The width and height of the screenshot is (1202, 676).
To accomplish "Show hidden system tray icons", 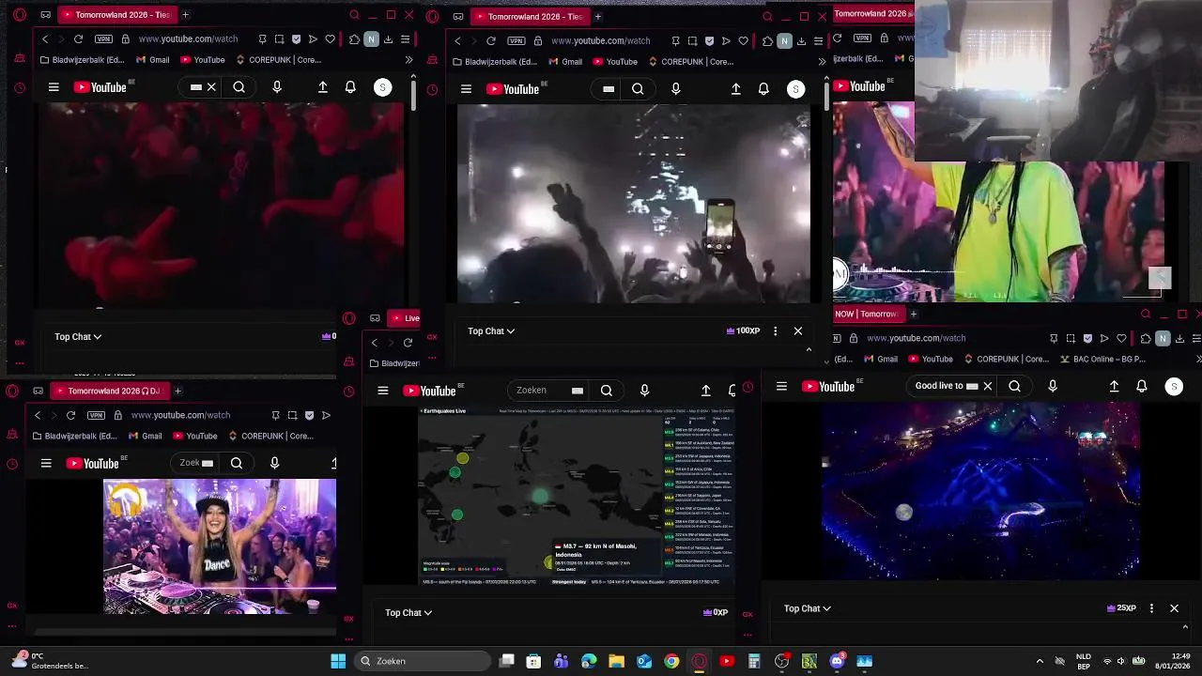I will pos(1039,661).
